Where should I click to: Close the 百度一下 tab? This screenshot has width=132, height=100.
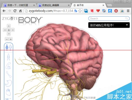tap(34, 5)
